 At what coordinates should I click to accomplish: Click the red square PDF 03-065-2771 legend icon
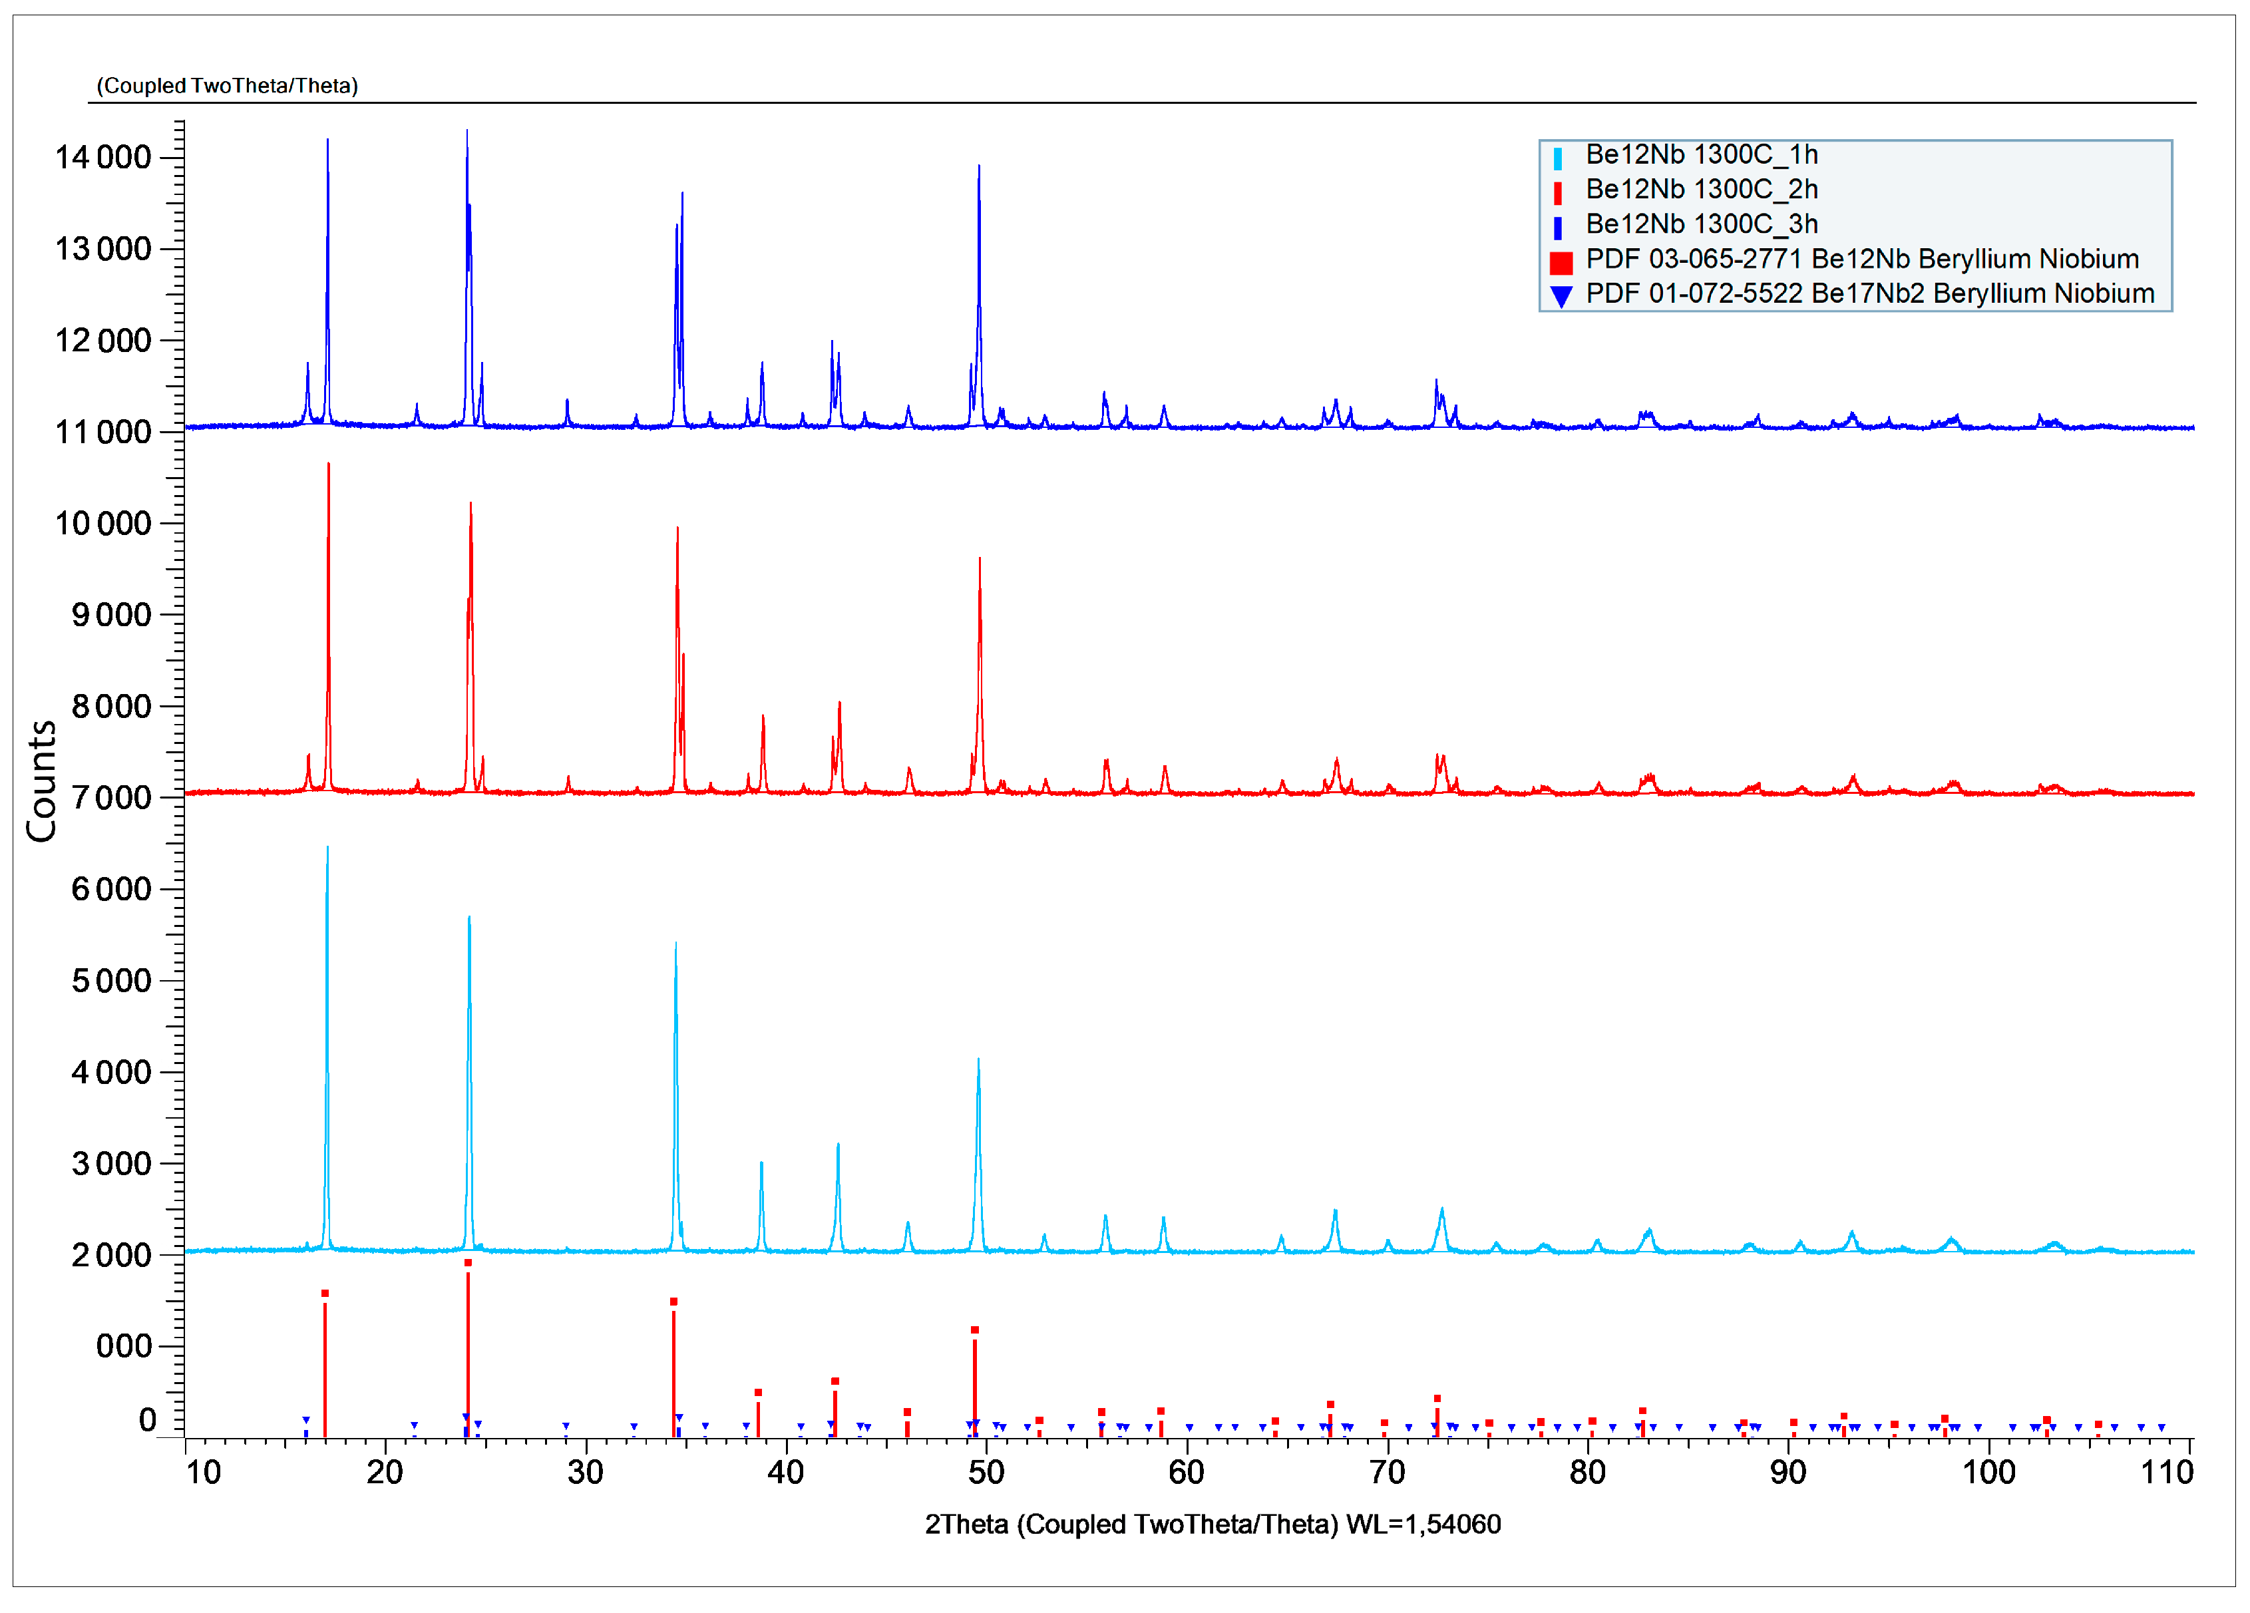[x=1561, y=263]
